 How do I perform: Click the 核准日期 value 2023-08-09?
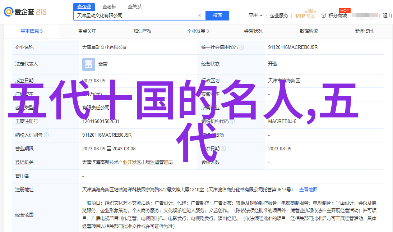click(x=280, y=149)
